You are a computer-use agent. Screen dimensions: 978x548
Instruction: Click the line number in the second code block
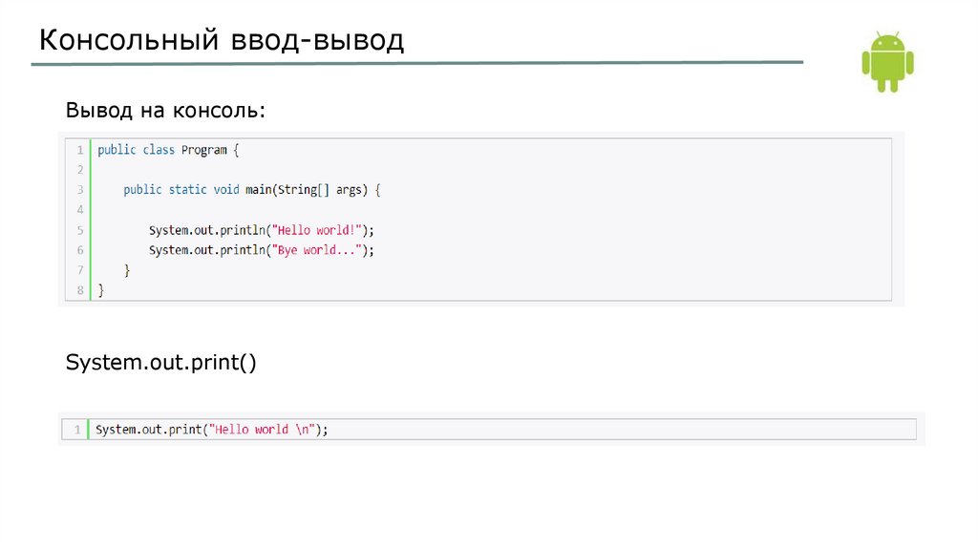point(76,430)
